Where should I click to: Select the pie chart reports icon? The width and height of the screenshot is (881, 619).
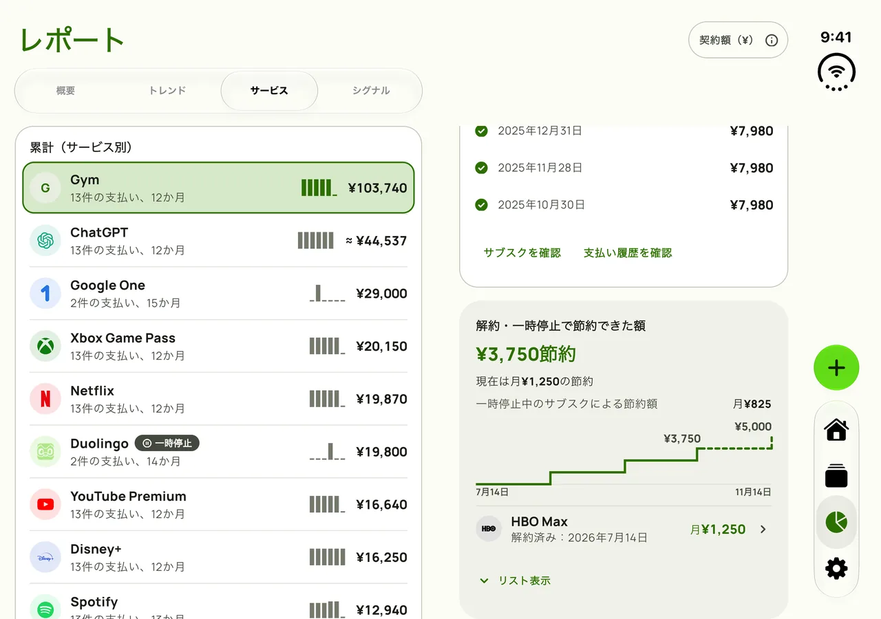(836, 522)
